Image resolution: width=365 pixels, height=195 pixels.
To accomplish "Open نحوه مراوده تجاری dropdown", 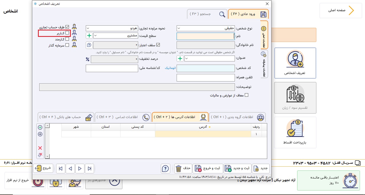I will tap(112, 28).
